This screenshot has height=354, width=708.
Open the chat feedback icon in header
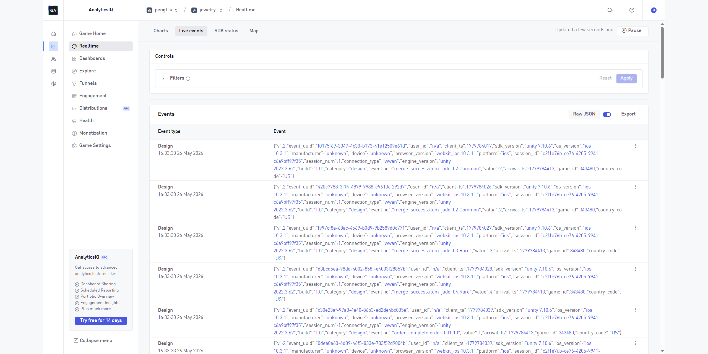(610, 10)
